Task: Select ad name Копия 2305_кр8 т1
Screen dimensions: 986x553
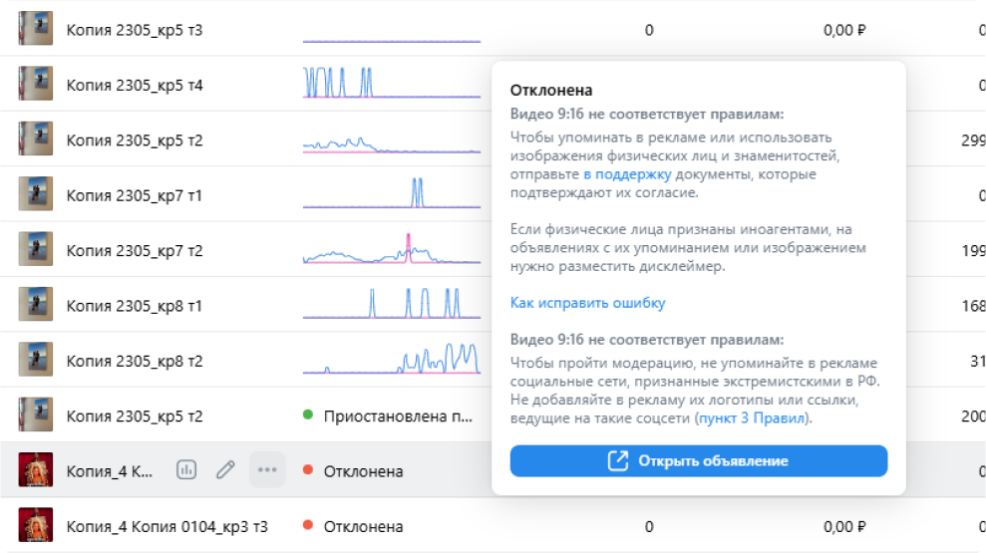Action: click(135, 306)
